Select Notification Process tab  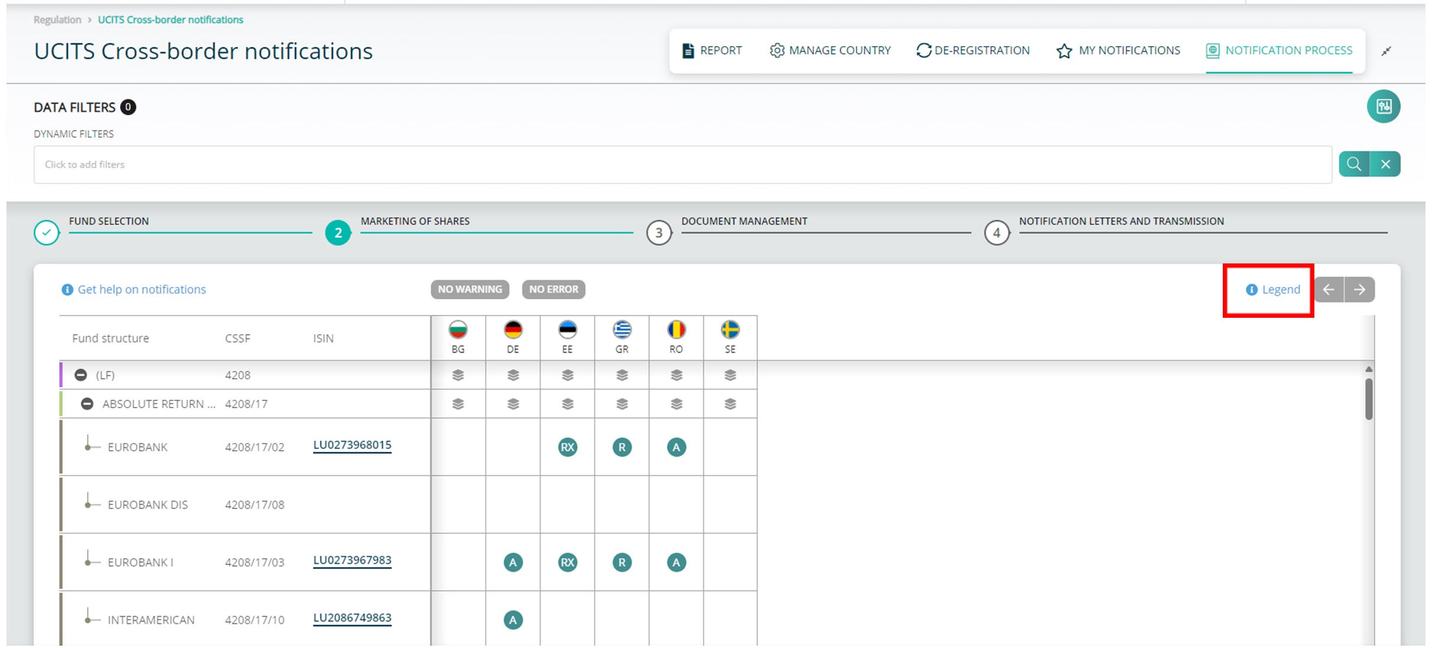pyautogui.click(x=1279, y=51)
